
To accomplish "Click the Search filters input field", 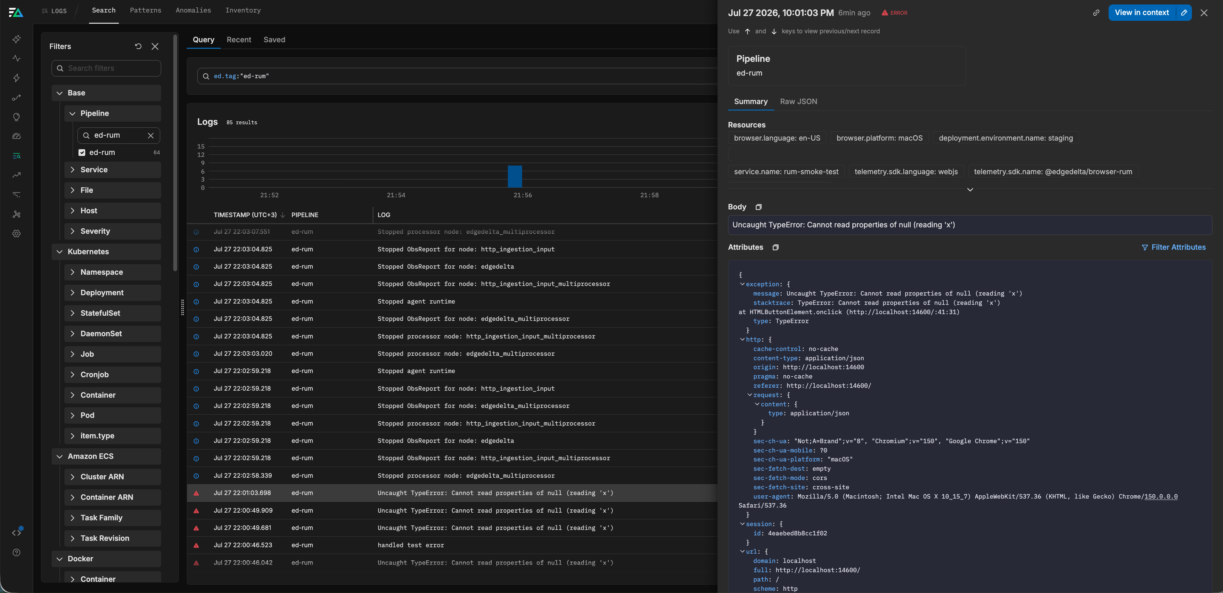I will [106, 68].
